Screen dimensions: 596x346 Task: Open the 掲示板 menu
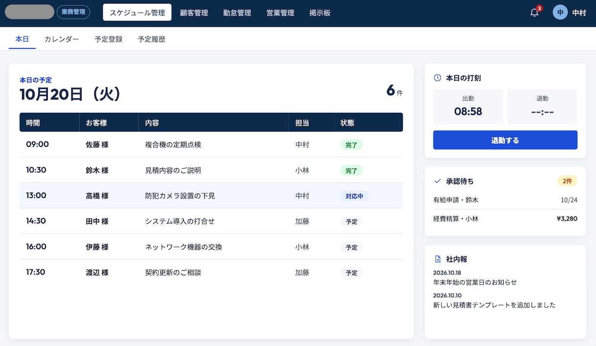[320, 13]
